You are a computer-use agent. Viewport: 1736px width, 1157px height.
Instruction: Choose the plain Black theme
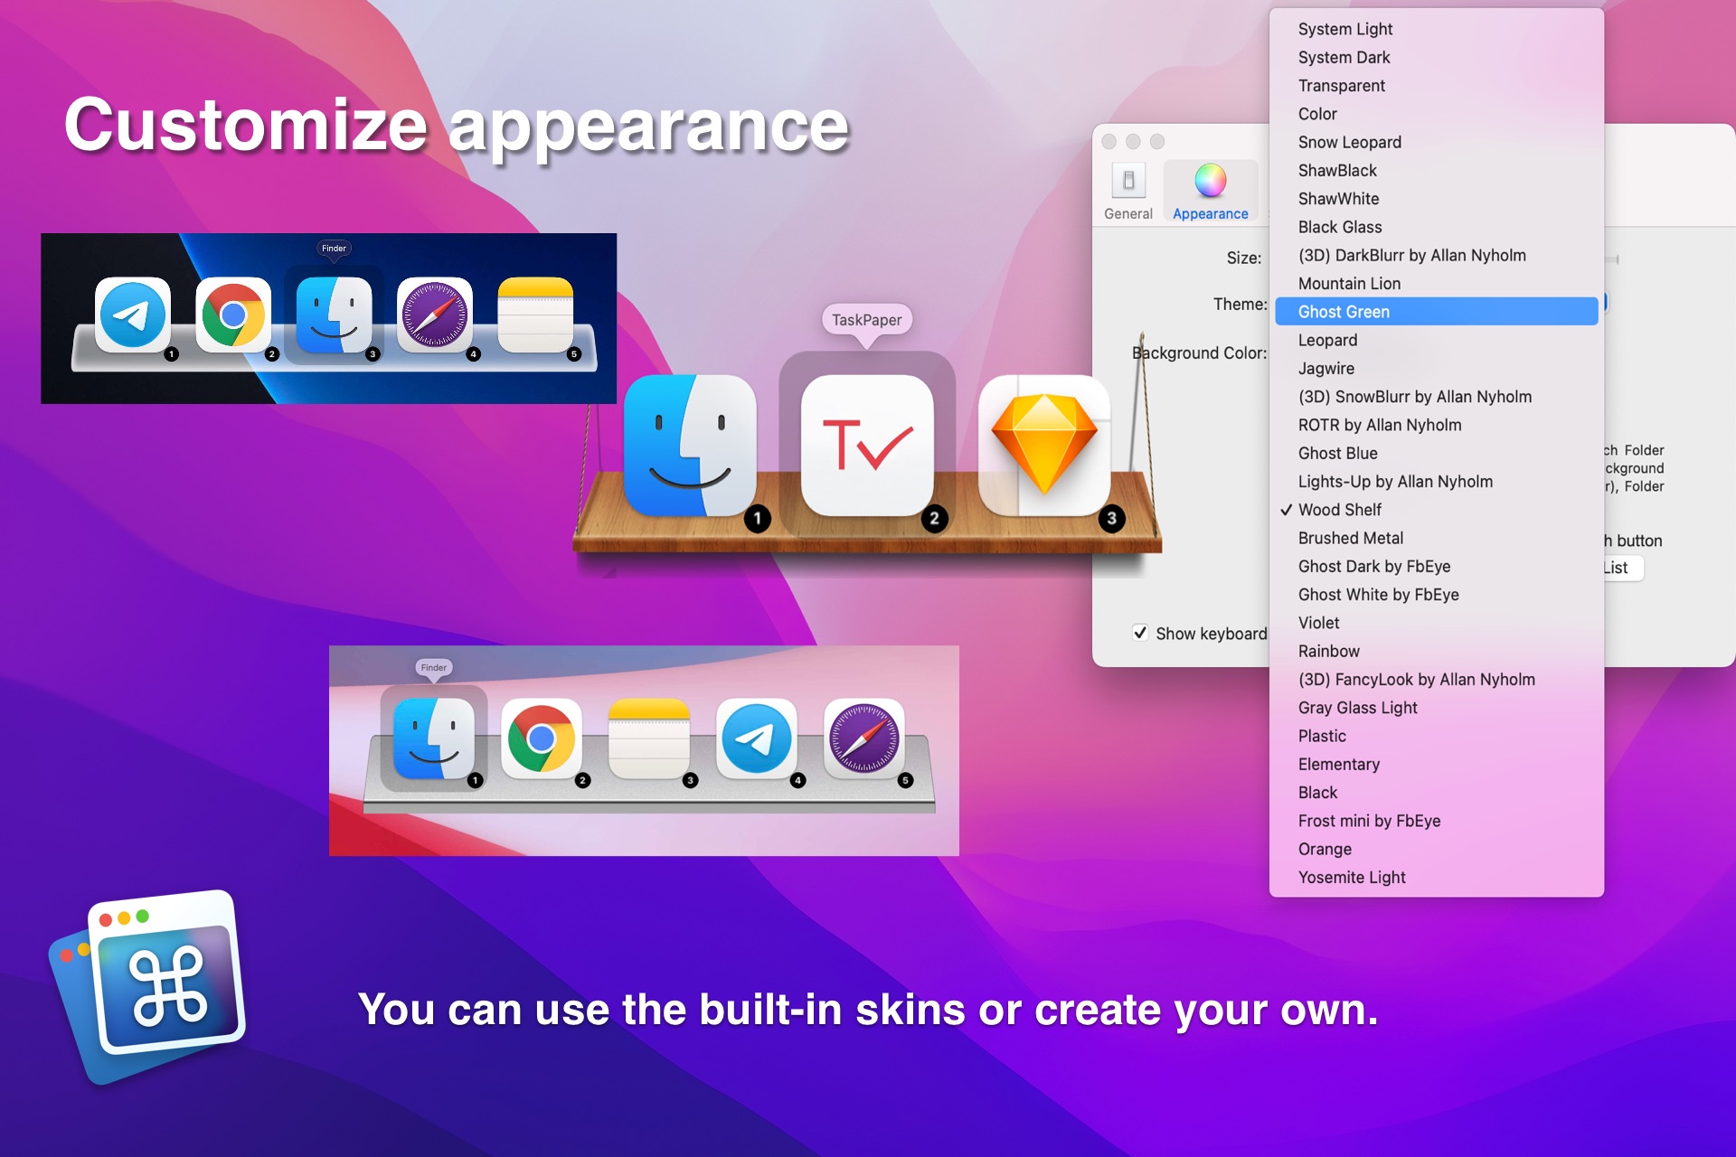(1437, 793)
